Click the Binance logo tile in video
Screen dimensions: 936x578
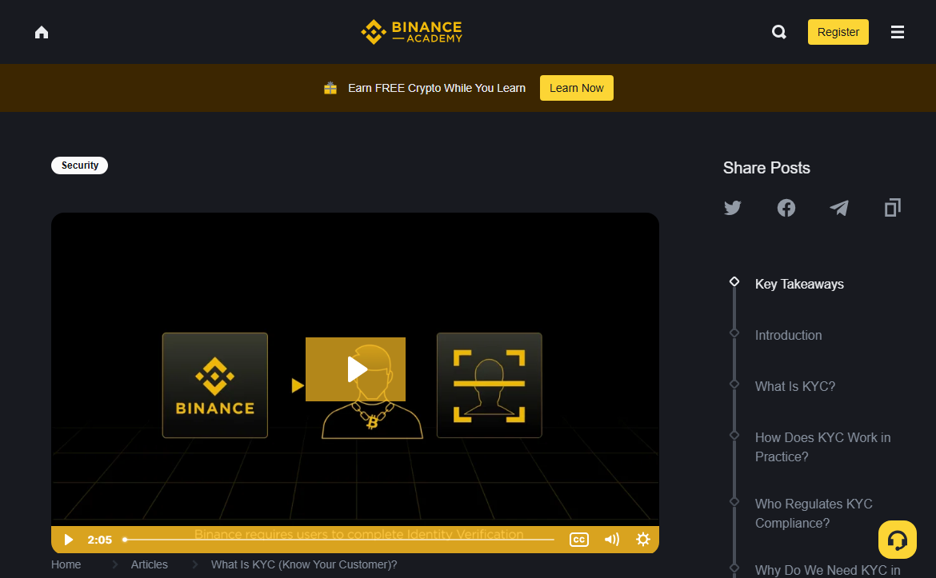215,385
